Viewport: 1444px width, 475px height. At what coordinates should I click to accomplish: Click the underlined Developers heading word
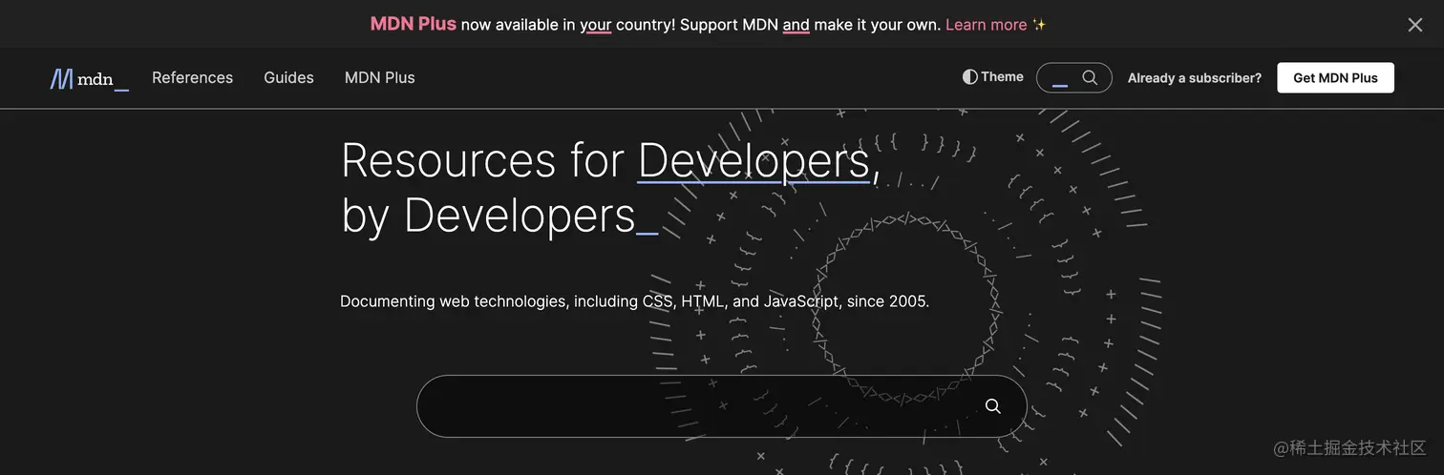pyautogui.click(x=754, y=160)
